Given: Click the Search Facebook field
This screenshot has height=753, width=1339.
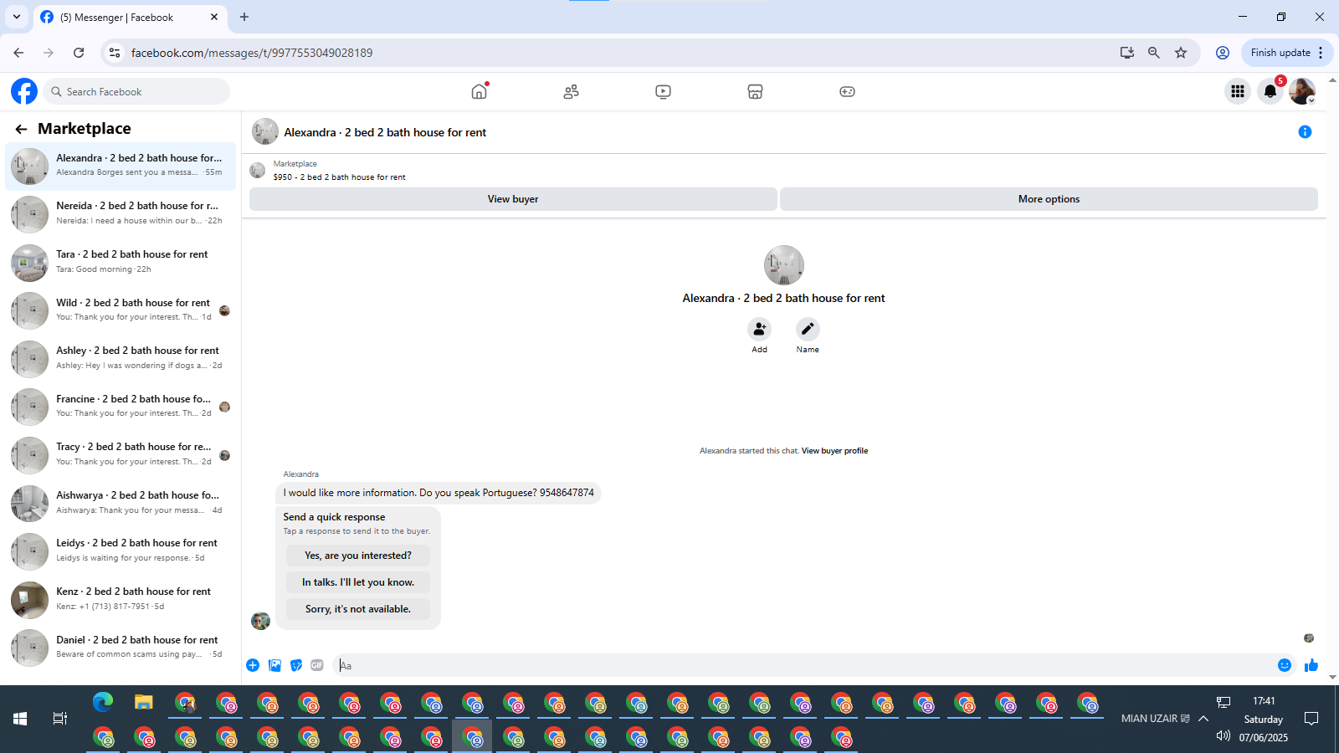Looking at the screenshot, I should [x=136, y=91].
